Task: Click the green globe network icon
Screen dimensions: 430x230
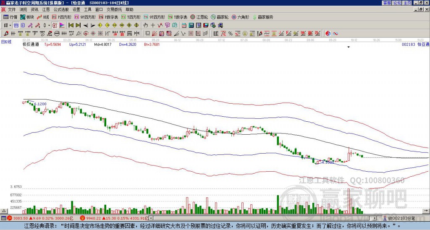Action: click(213, 26)
